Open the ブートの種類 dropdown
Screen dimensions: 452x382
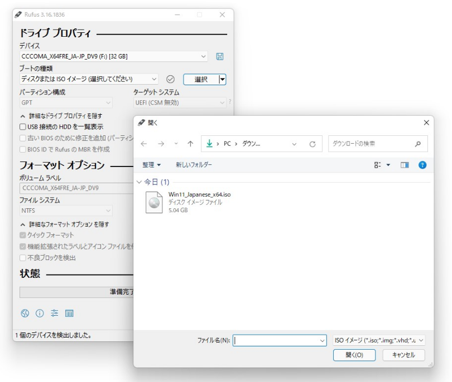coord(89,79)
